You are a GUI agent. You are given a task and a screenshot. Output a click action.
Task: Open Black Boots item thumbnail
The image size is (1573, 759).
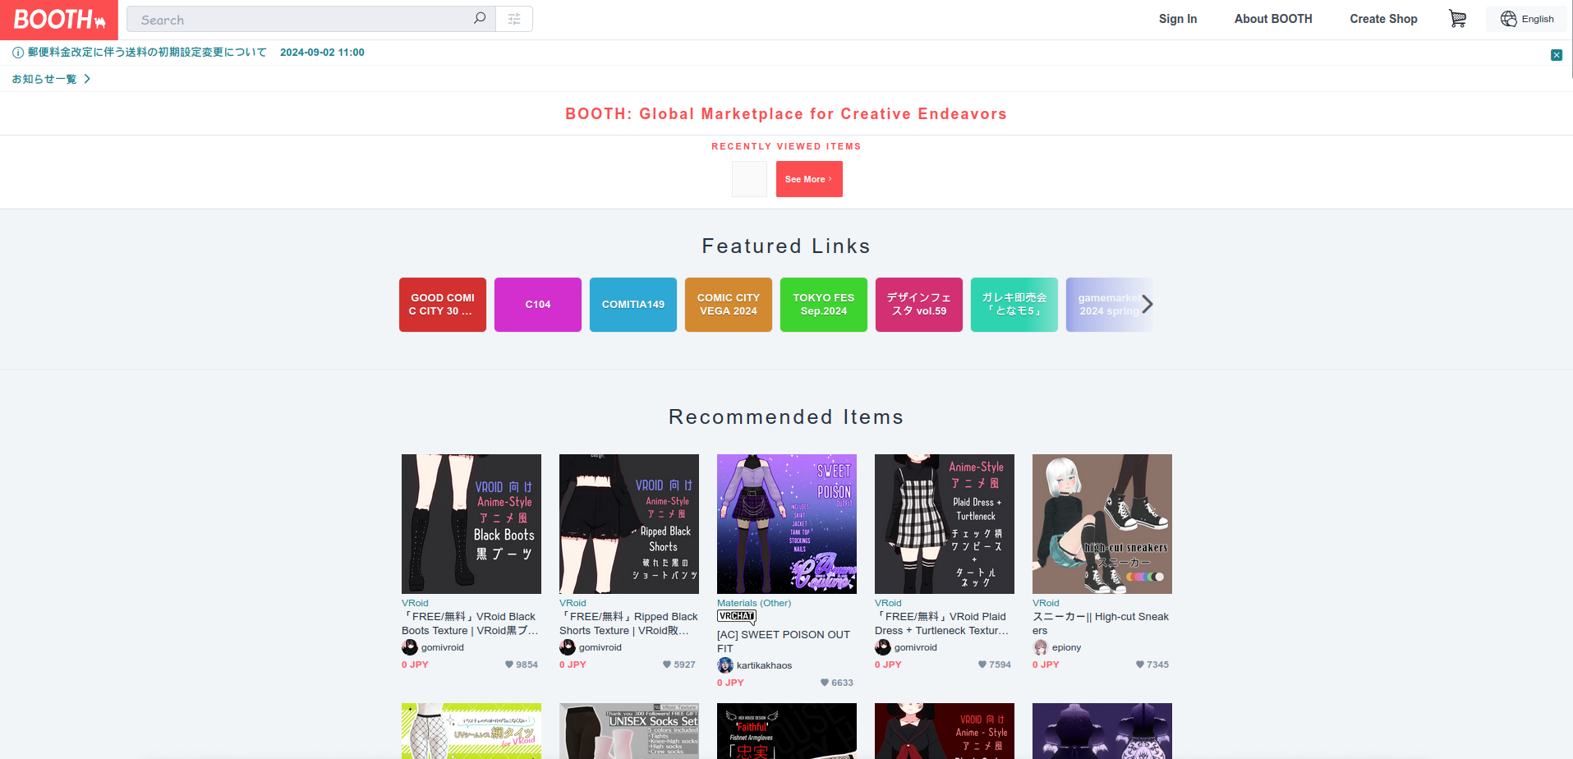(471, 524)
